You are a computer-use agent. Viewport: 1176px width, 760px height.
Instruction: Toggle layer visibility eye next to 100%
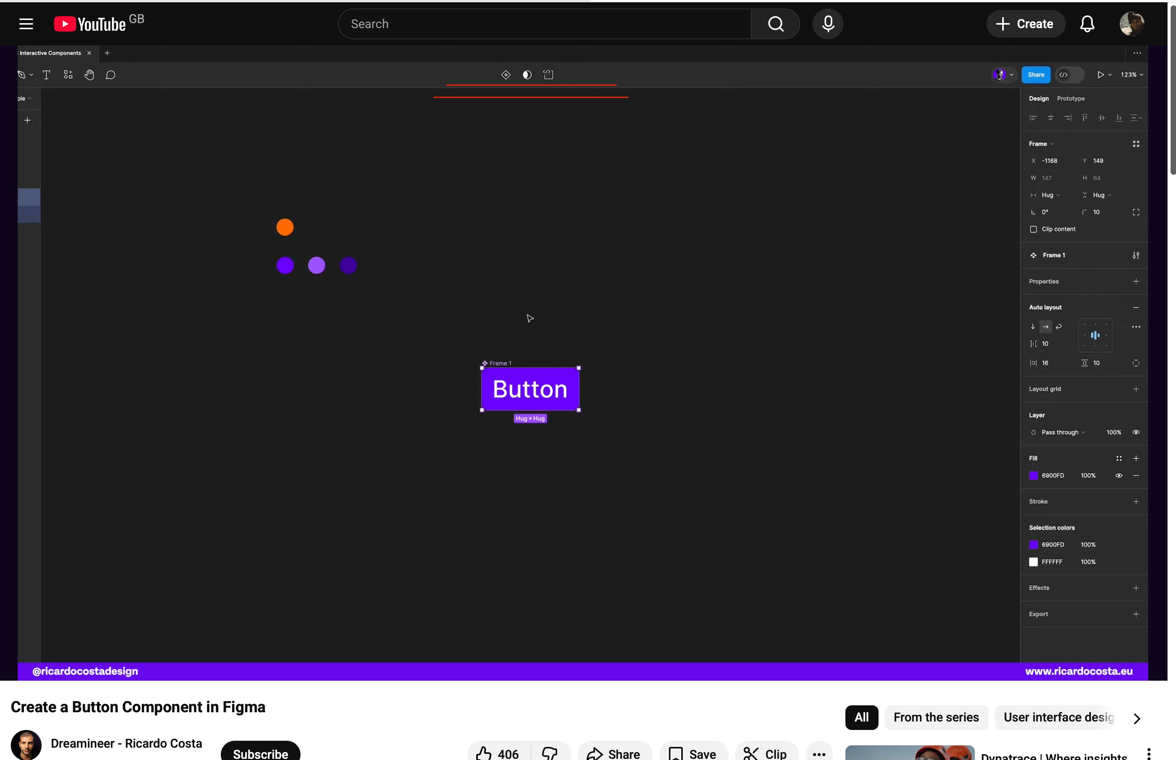1136,432
